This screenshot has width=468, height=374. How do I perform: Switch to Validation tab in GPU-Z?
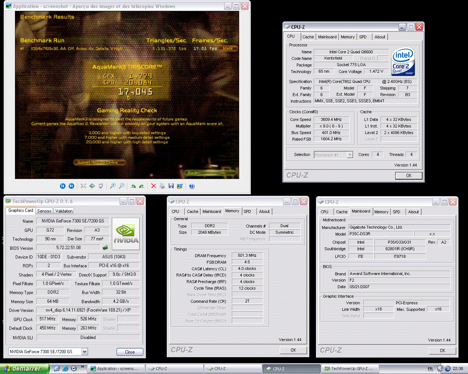64,211
